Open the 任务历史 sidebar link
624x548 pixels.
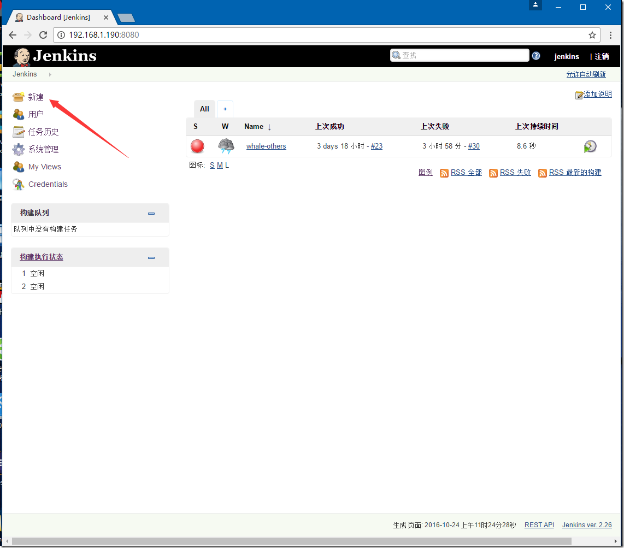point(43,132)
